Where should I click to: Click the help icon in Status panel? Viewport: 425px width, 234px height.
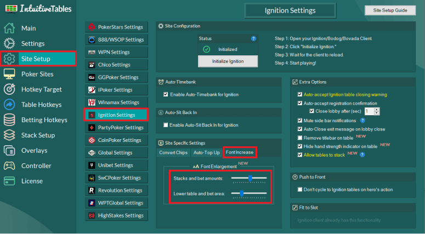pos(253,38)
